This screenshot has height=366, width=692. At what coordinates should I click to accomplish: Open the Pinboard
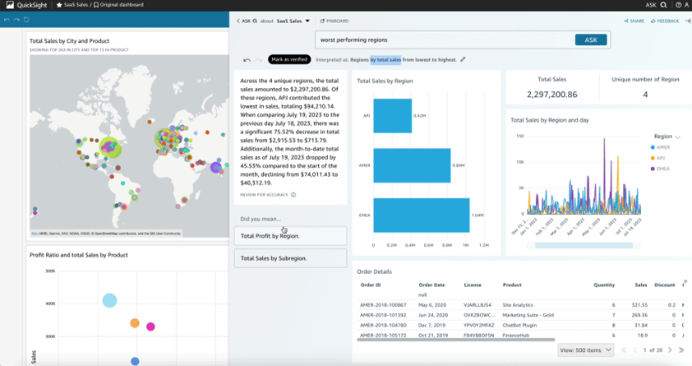pos(334,21)
